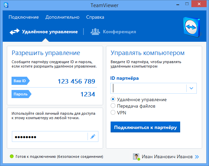Click the Пароль label tag
The image size is (209, 166).
click(21, 94)
